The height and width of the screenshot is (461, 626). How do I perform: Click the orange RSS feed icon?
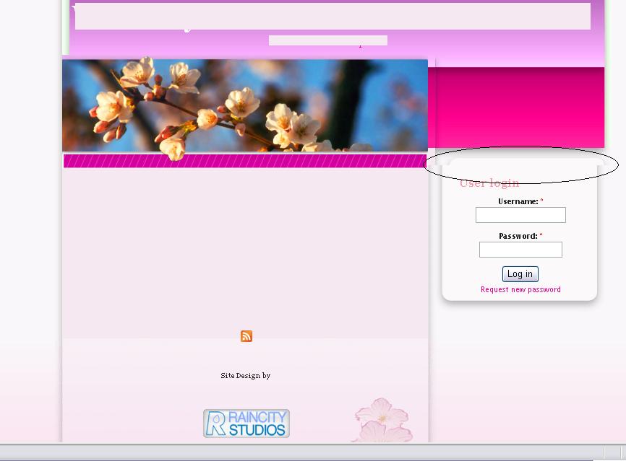246,336
